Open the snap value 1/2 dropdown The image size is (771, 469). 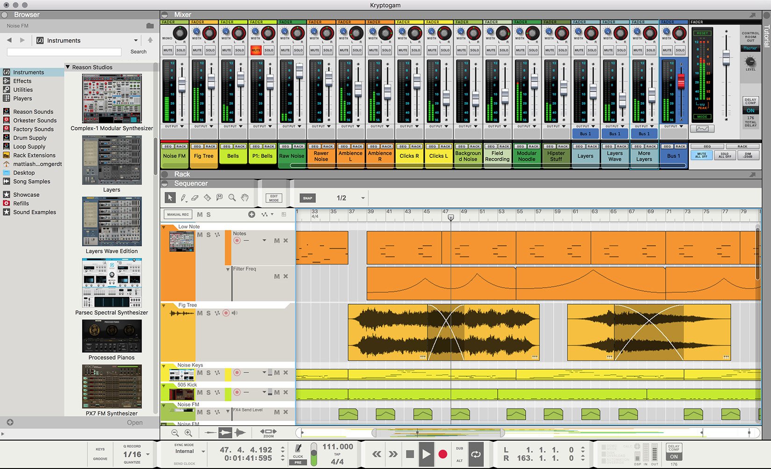[x=363, y=198]
